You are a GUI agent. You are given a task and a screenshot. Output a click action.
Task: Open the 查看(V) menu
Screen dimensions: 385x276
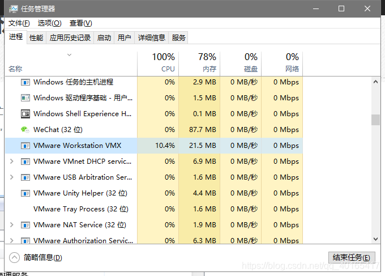[81, 23]
